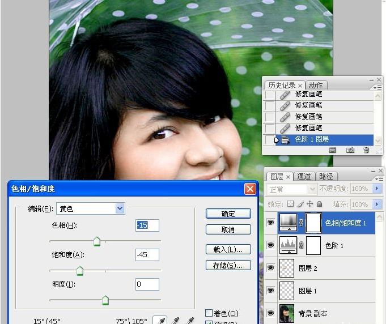Image resolution: width=386 pixels, height=324 pixels.
Task: Click the 取消 cancel button
Action: click(x=228, y=230)
